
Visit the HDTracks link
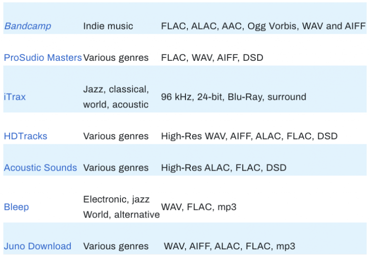tap(26, 136)
